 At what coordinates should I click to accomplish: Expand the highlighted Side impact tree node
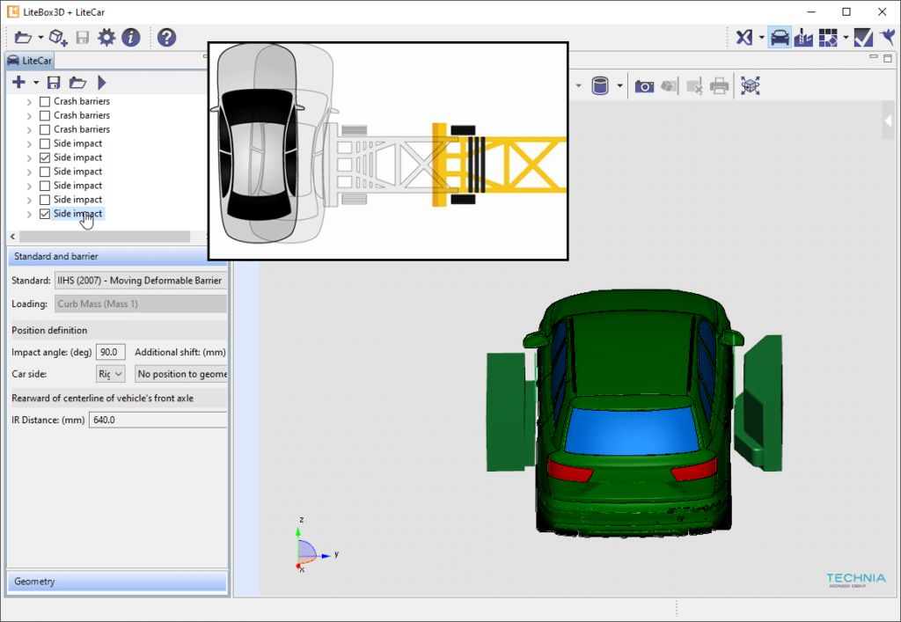[x=29, y=215]
